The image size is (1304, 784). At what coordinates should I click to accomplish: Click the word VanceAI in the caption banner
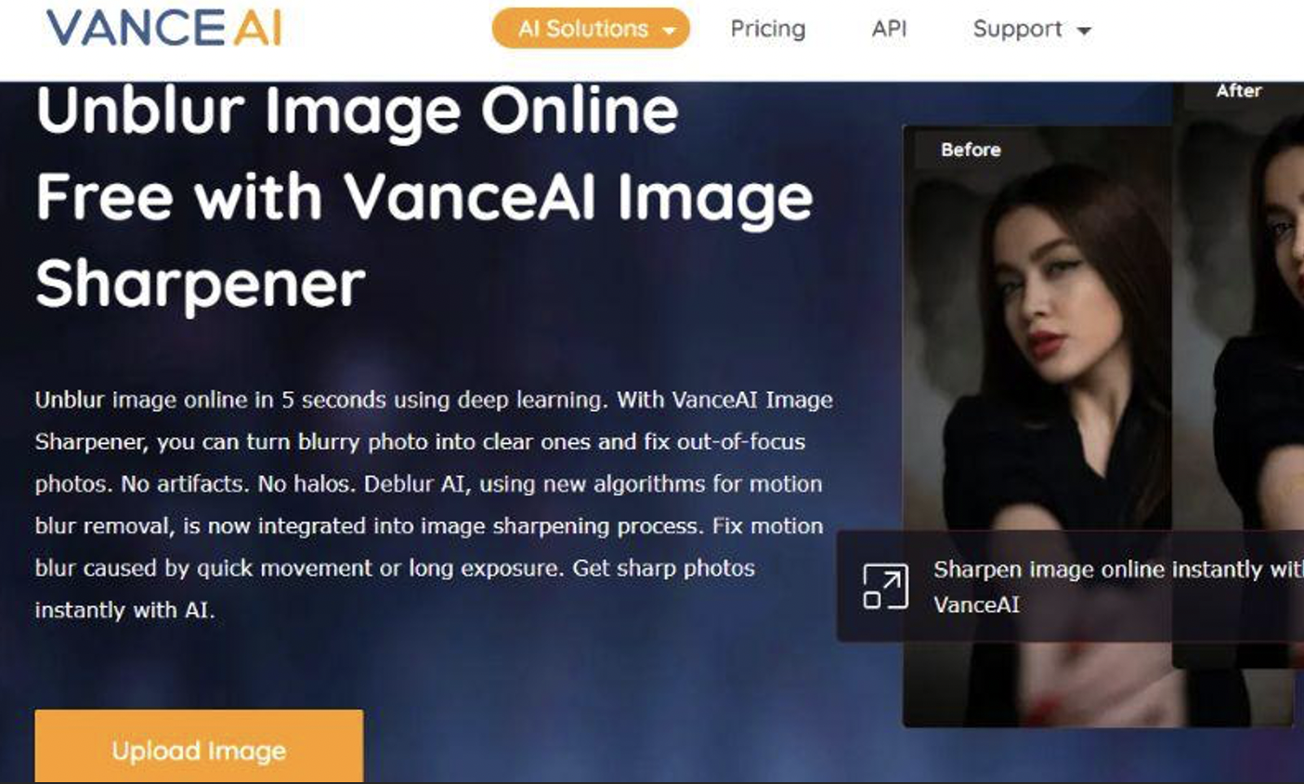[x=976, y=605]
